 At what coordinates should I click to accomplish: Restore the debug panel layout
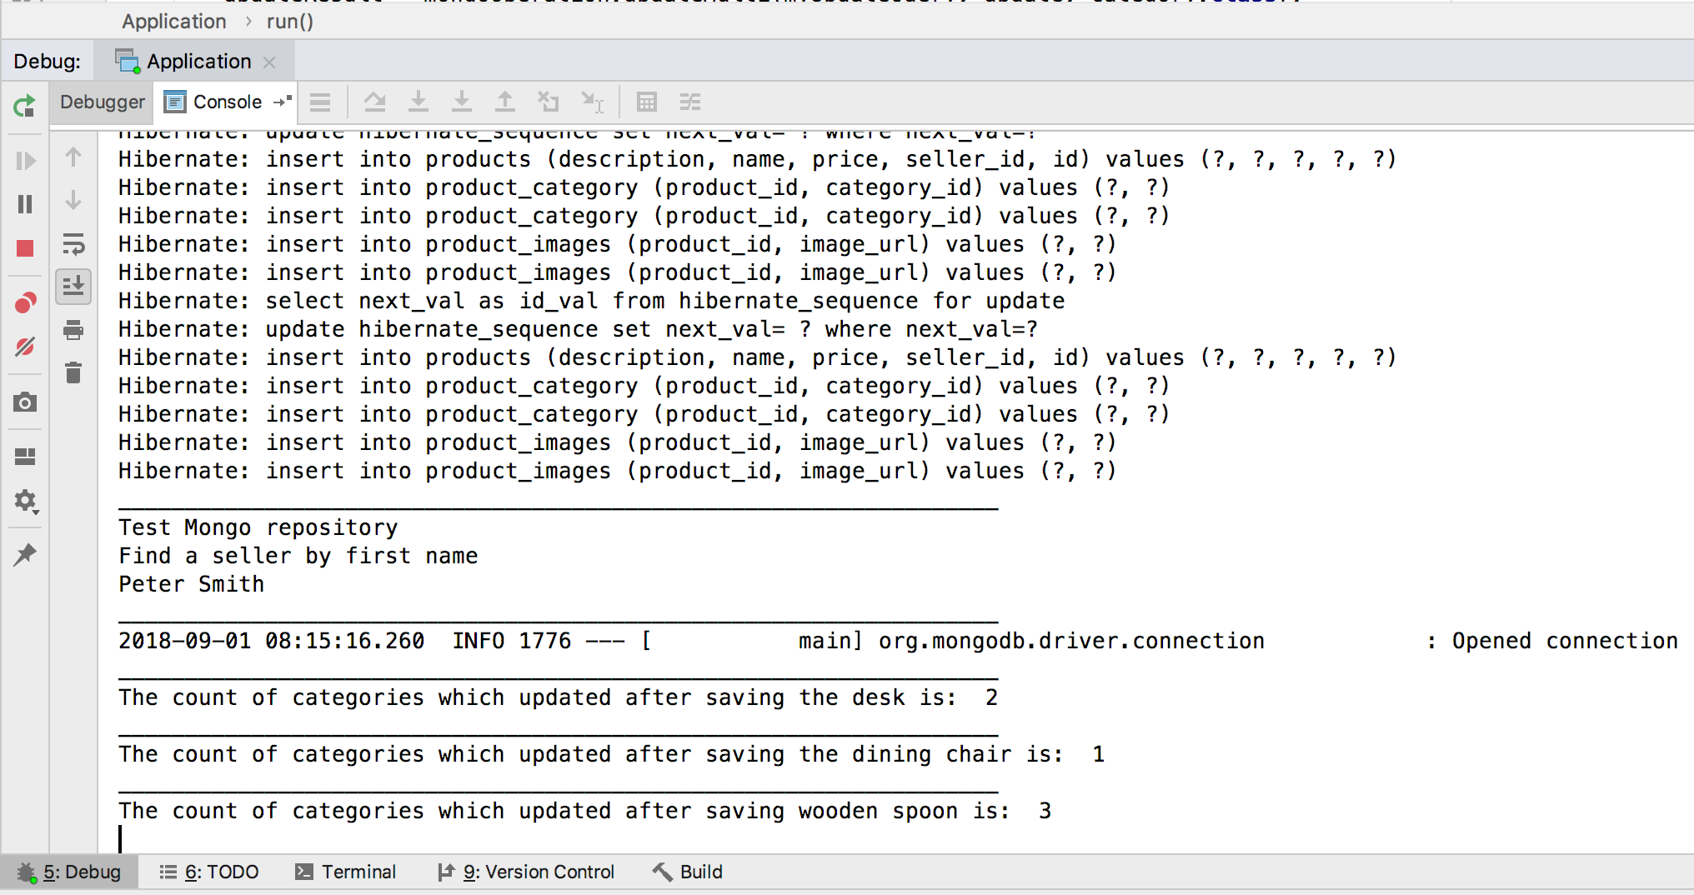(x=25, y=456)
